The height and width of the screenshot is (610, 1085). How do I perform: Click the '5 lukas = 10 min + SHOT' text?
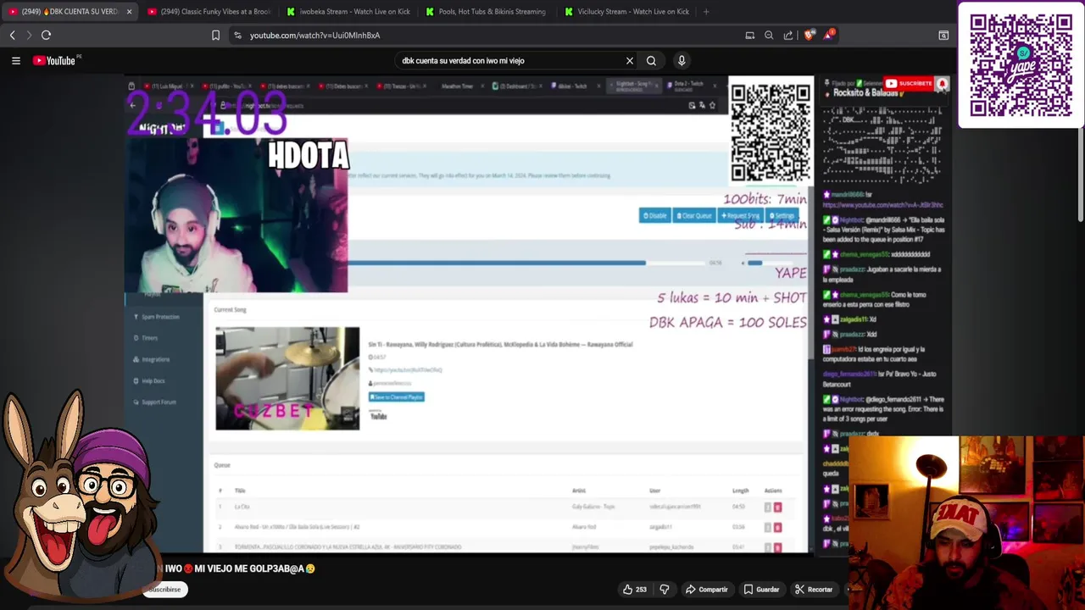pyautogui.click(x=732, y=298)
